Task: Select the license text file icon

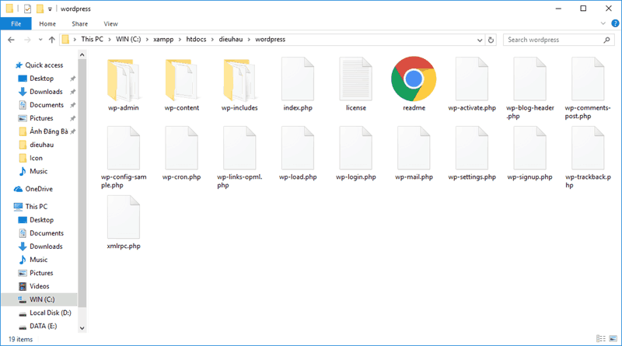Action: click(356, 79)
